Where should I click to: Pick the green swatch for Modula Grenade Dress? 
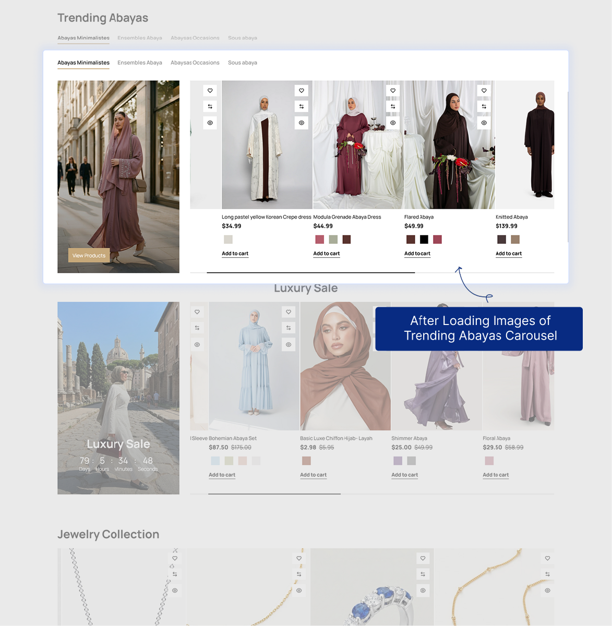click(x=333, y=239)
